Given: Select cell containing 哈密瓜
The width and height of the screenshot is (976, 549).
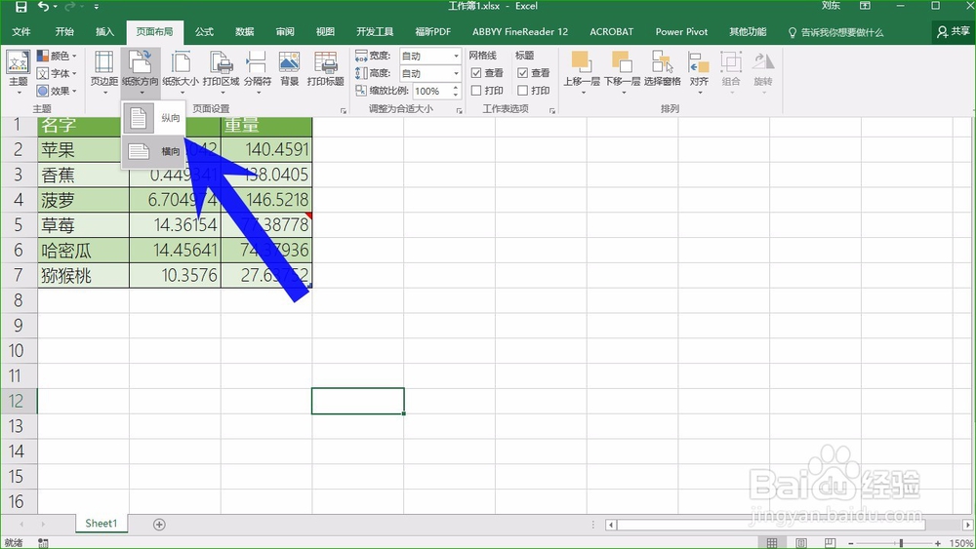Looking at the screenshot, I should (83, 251).
